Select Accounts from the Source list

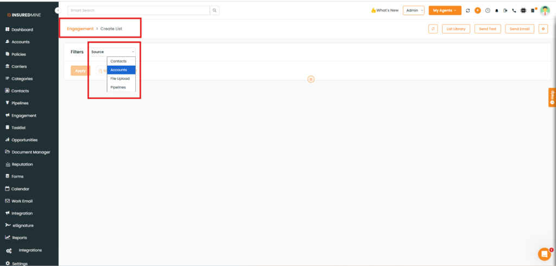tap(121, 70)
